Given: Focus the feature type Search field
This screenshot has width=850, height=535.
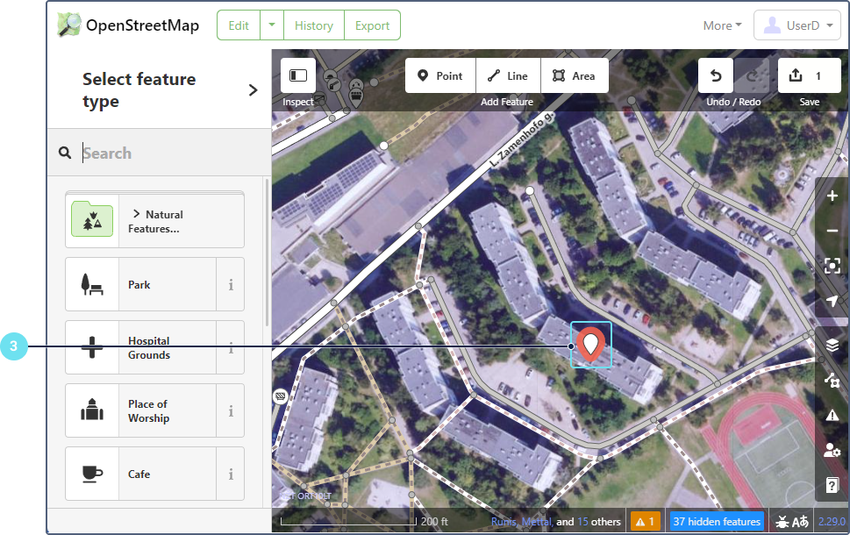Looking at the screenshot, I should (173, 153).
